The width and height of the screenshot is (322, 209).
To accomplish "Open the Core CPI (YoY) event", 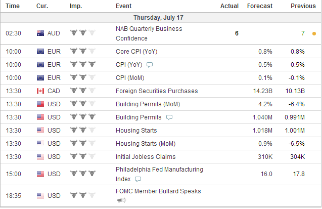I will coord(136,52).
